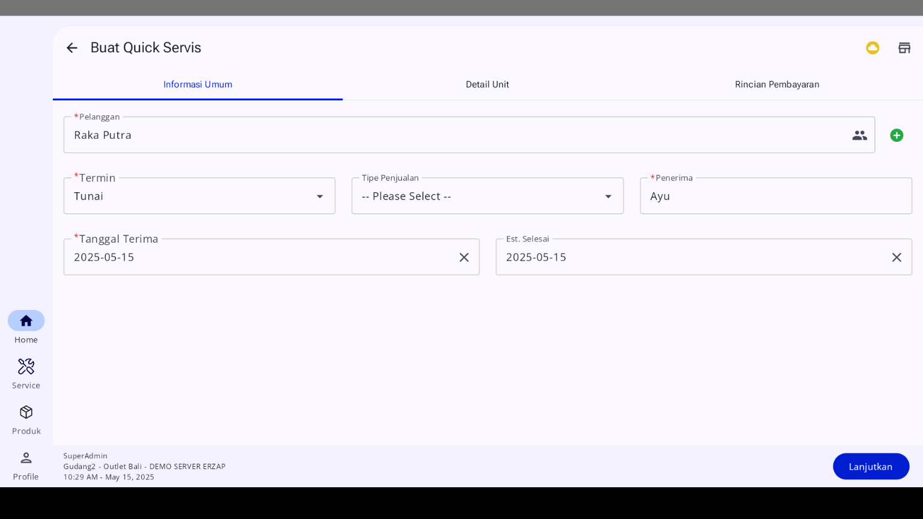Image resolution: width=923 pixels, height=519 pixels.
Task: Click the Lanjutkan button
Action: 871,466
